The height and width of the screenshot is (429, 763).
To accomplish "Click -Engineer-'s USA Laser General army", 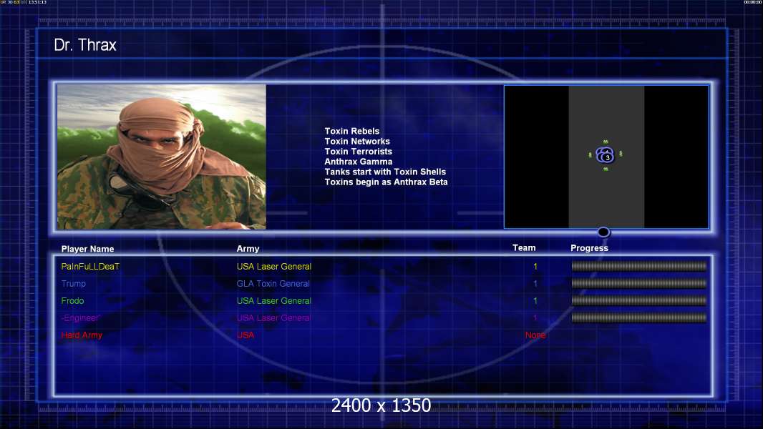I will (274, 317).
